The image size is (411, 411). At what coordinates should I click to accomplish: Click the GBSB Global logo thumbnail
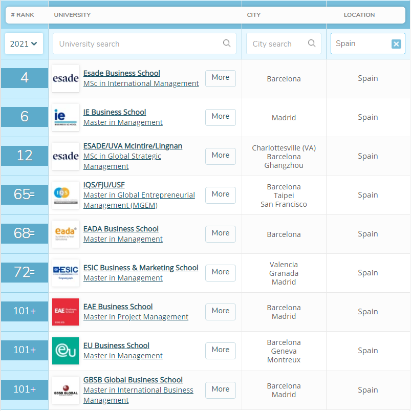(66, 390)
